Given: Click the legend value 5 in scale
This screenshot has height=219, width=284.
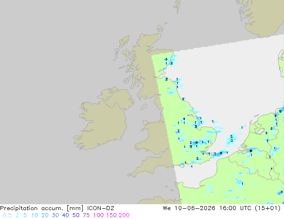Looking at the screenshot, I should 25,215.
